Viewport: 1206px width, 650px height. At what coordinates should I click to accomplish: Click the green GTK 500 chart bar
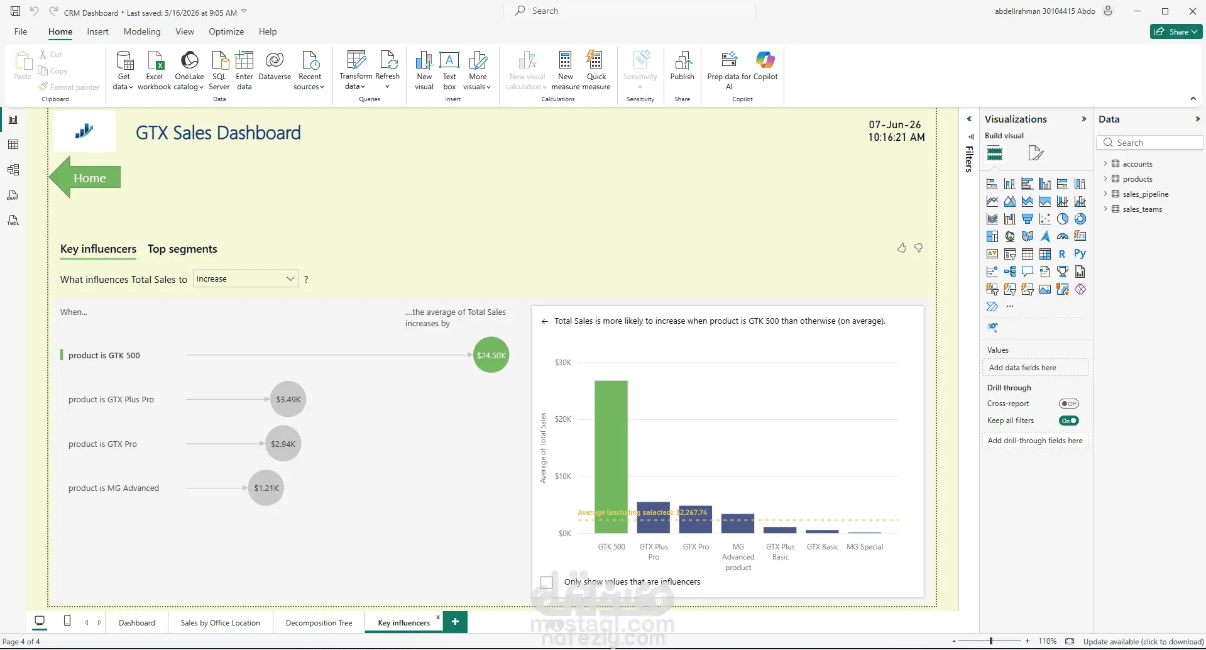coord(611,457)
